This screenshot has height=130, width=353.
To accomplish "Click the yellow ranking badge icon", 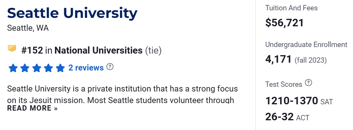I will click(x=12, y=49).
